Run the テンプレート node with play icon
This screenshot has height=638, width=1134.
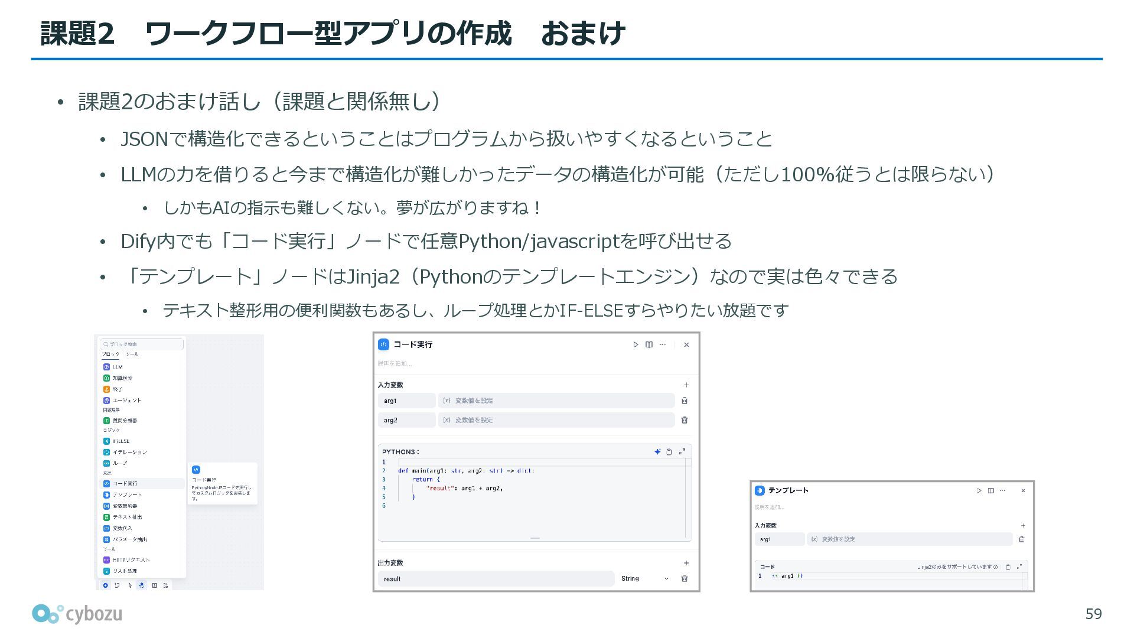[x=979, y=490]
